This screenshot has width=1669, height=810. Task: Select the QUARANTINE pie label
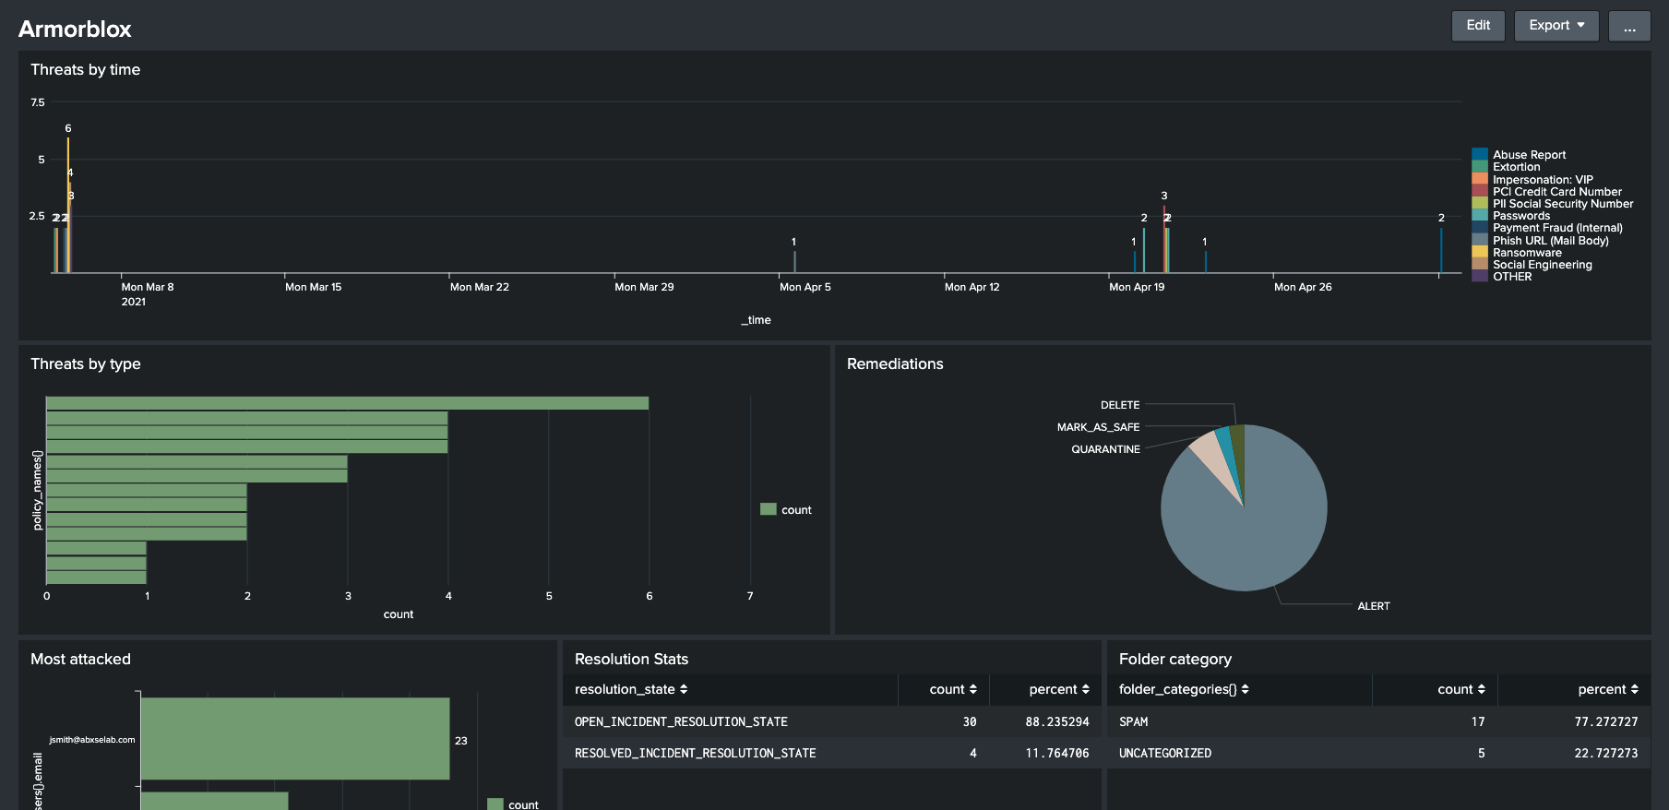(x=1105, y=449)
